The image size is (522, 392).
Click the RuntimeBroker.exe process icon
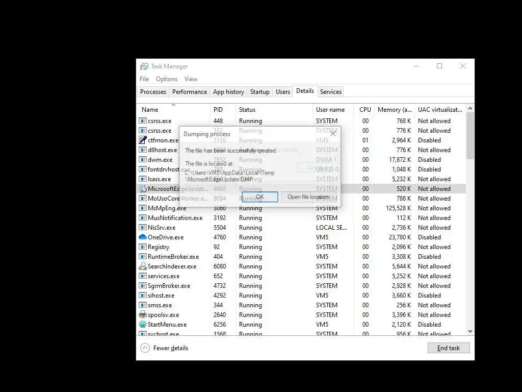pos(143,256)
